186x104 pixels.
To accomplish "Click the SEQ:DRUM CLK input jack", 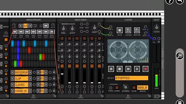I will click(14, 25).
